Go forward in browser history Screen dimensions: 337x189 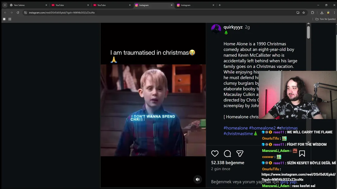(x=11, y=12)
